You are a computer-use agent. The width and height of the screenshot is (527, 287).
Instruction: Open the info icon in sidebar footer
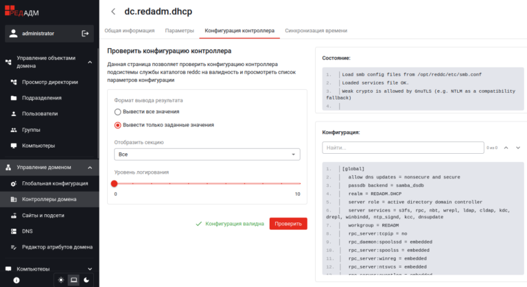[x=16, y=279]
